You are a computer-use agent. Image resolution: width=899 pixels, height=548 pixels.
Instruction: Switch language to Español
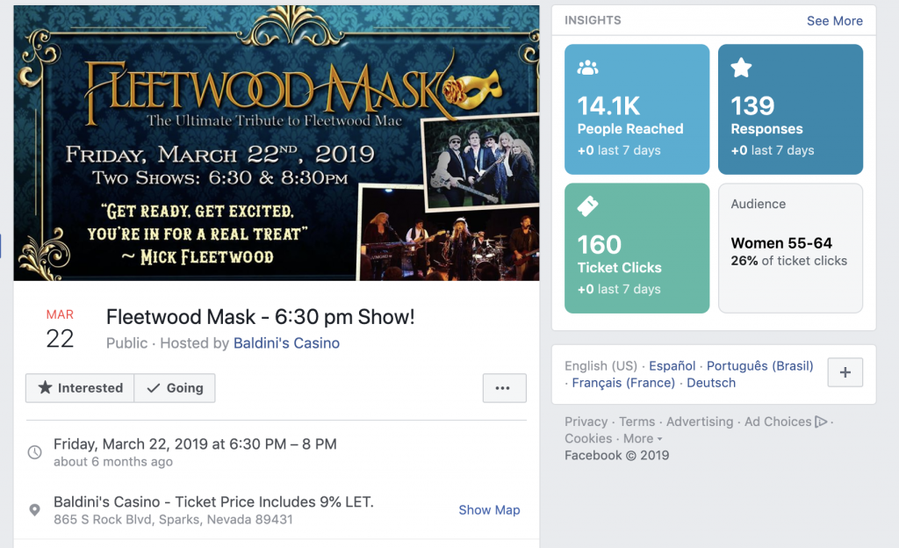(x=672, y=365)
